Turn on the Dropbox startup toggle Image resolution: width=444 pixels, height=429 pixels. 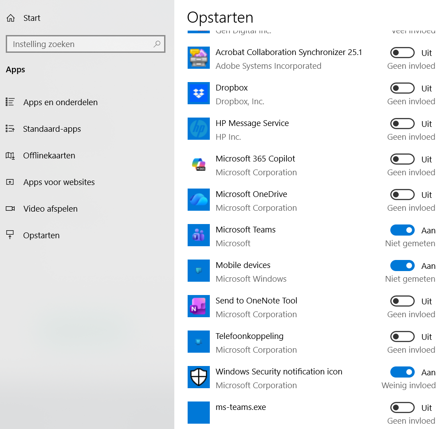point(402,88)
